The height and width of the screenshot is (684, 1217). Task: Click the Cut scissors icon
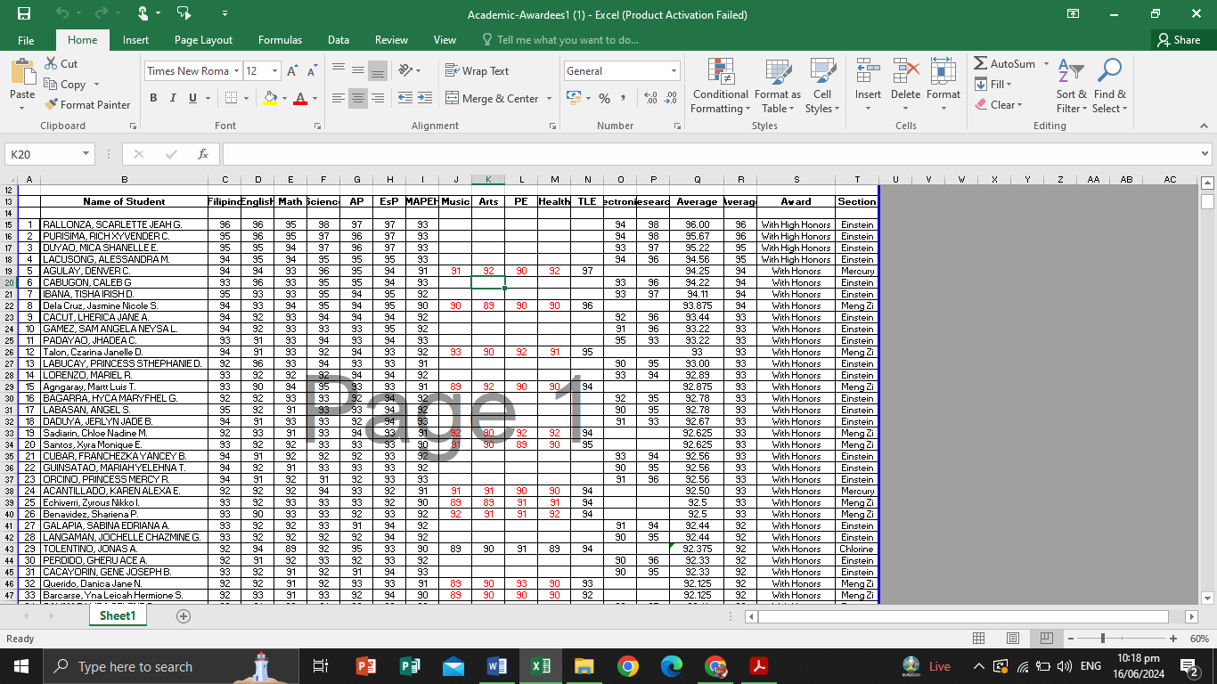(x=50, y=63)
